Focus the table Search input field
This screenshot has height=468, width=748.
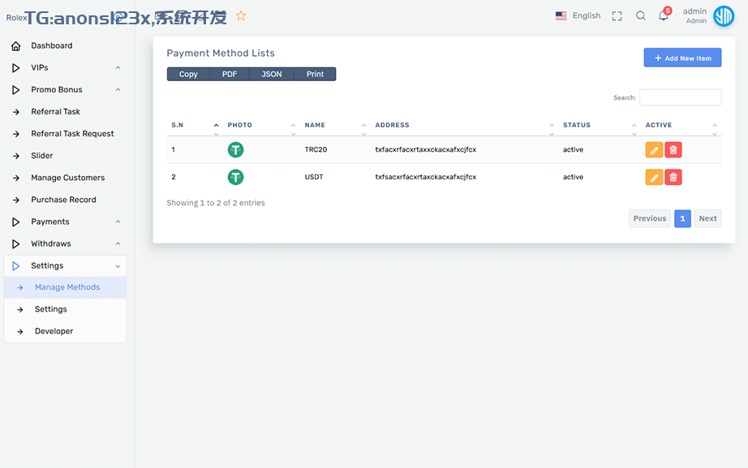pos(680,98)
